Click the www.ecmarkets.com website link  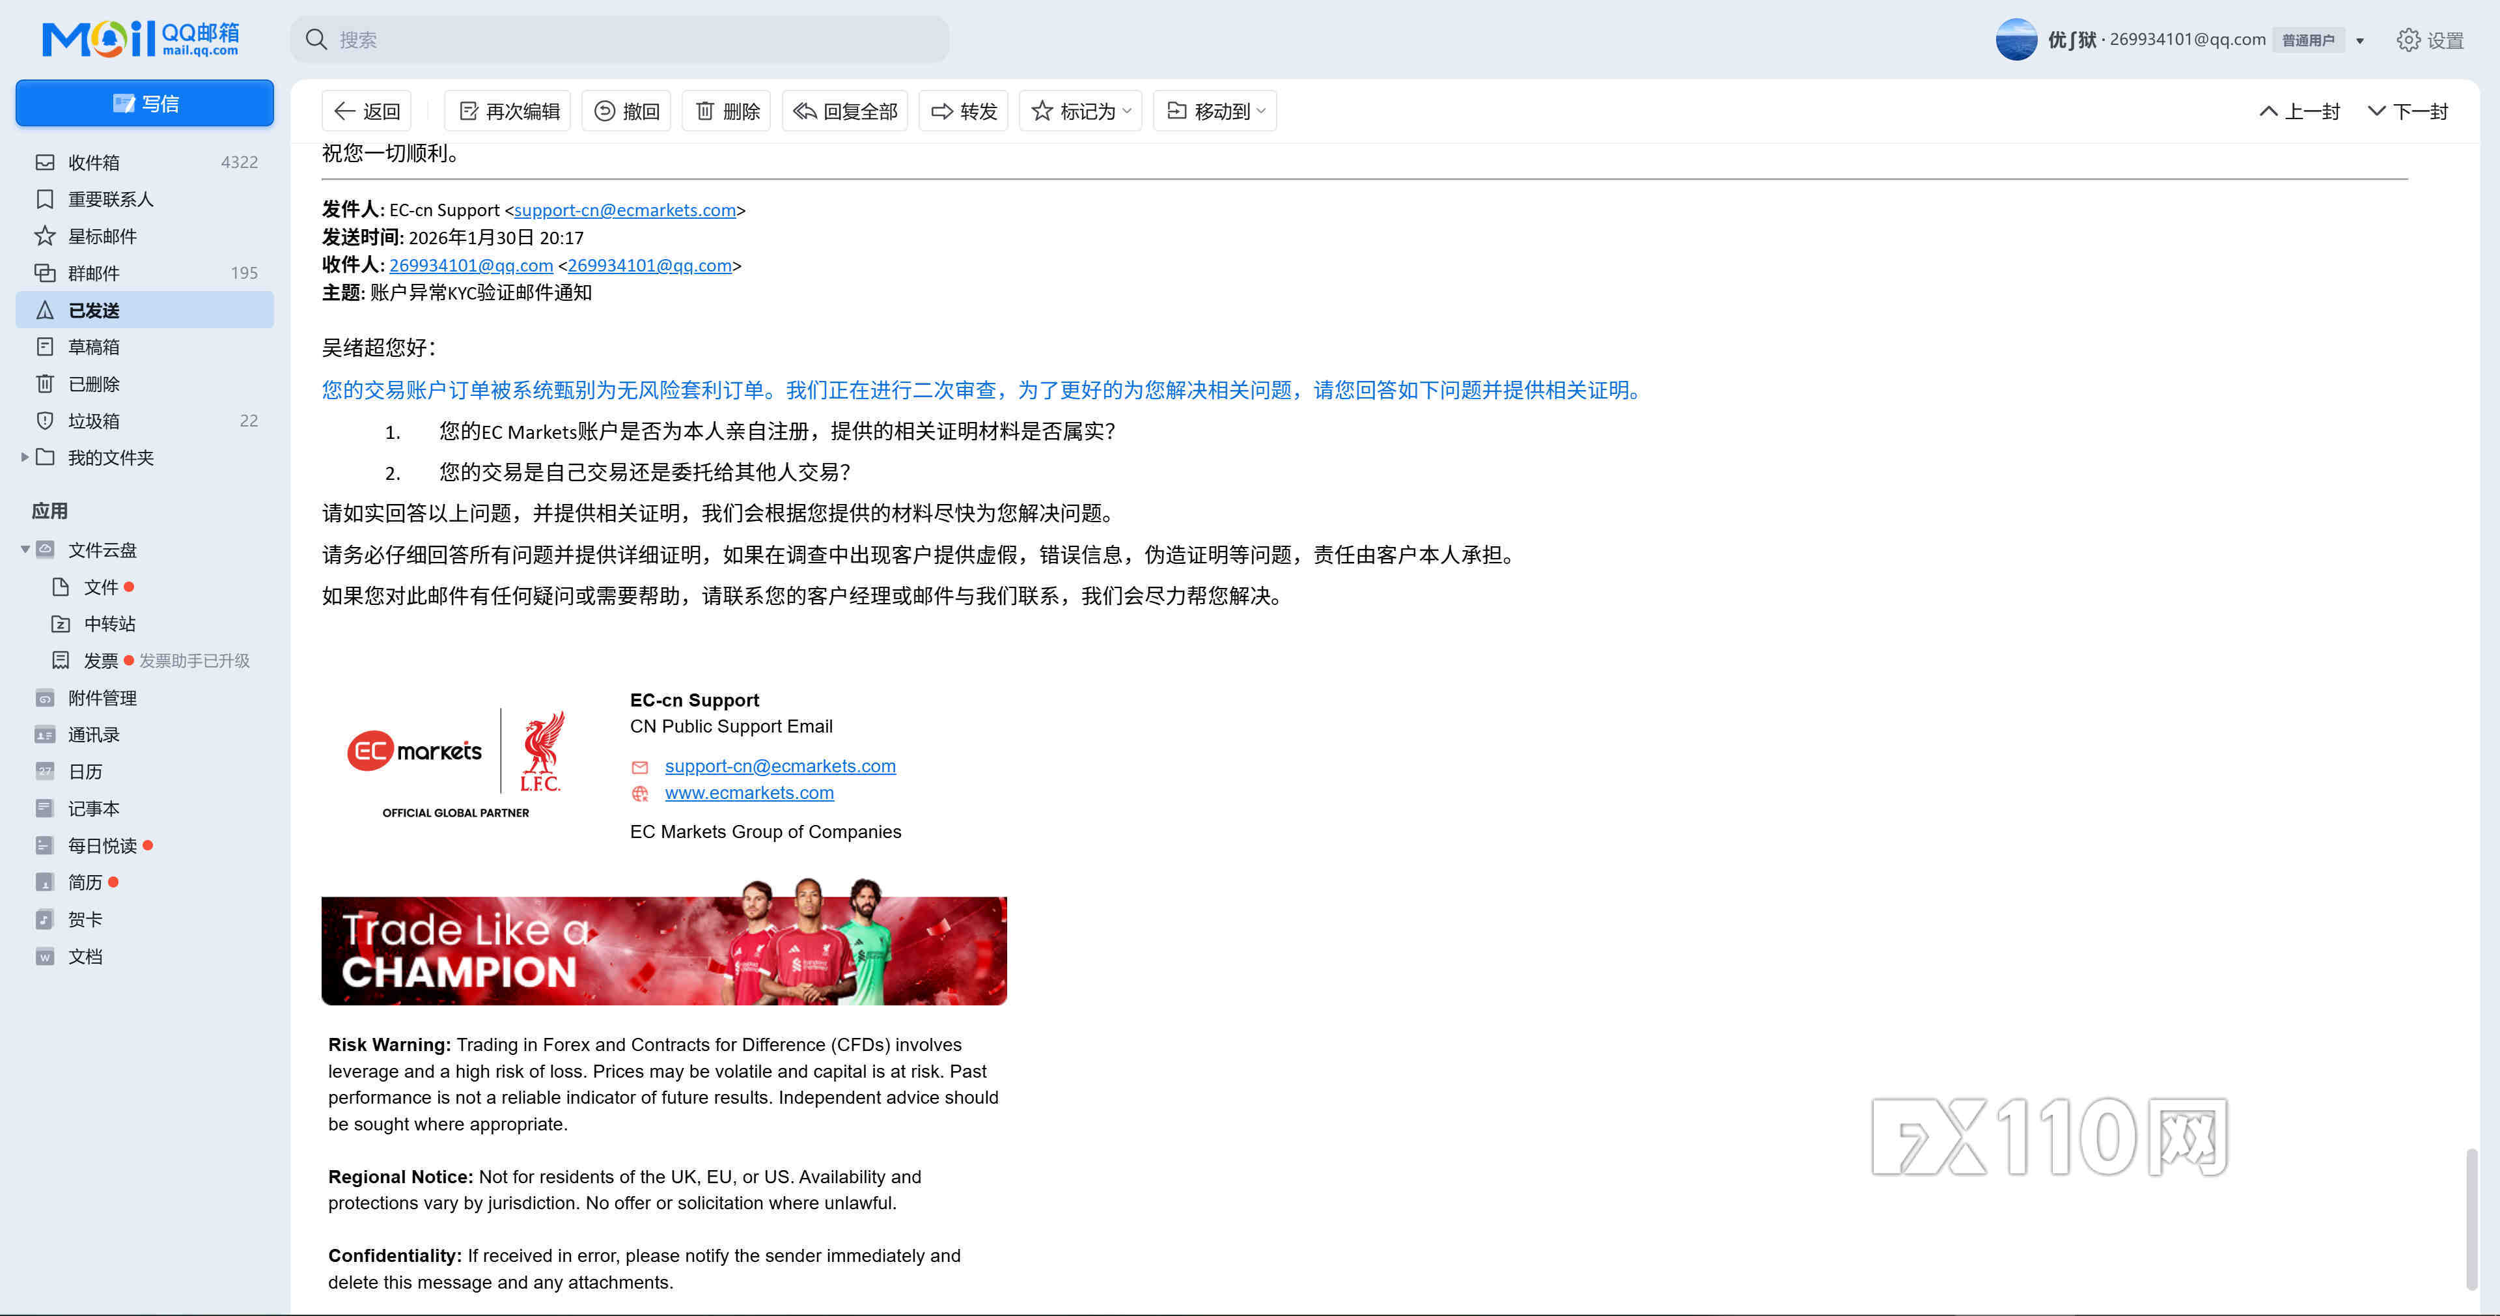click(749, 792)
